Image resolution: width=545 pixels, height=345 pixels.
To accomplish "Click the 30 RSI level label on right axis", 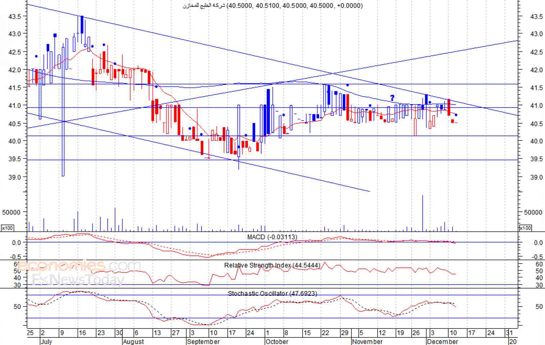I will point(539,285).
